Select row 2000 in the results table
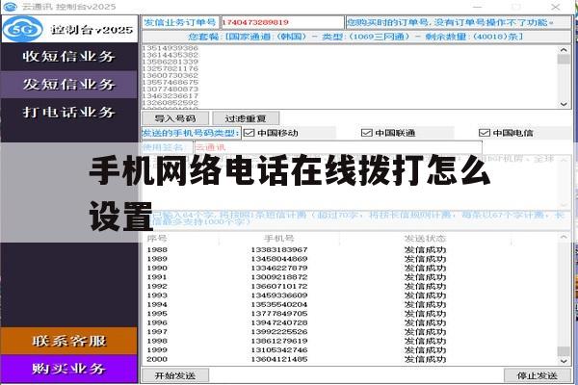Screen dimensions: 578x385 click(350, 359)
